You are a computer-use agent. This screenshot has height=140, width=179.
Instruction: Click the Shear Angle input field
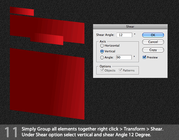[124, 35]
